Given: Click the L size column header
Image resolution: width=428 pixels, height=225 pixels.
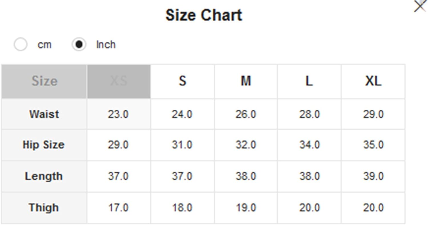Looking at the screenshot, I should pyautogui.click(x=309, y=81).
